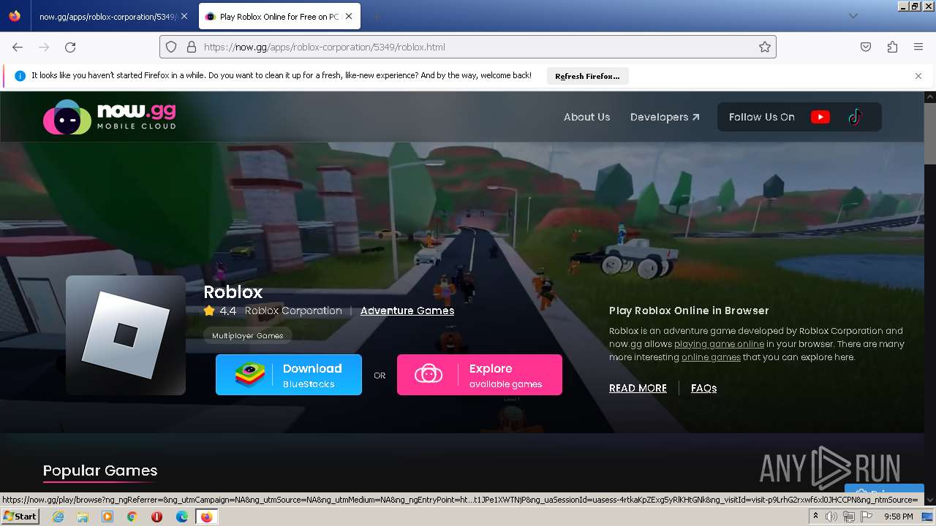Dismiss the Firefox refresh notification bar
The height and width of the screenshot is (526, 936).
(x=918, y=76)
